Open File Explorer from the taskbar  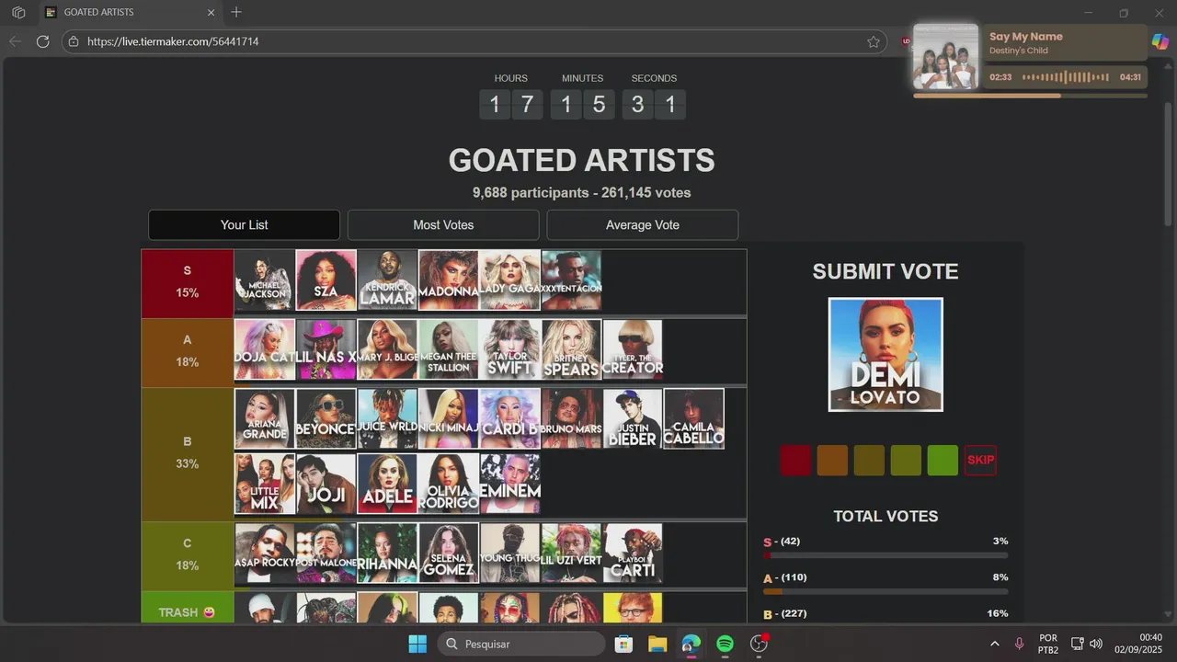(657, 644)
